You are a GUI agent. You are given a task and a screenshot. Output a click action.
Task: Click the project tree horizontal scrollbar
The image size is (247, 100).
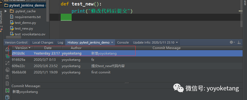coord(13,37)
